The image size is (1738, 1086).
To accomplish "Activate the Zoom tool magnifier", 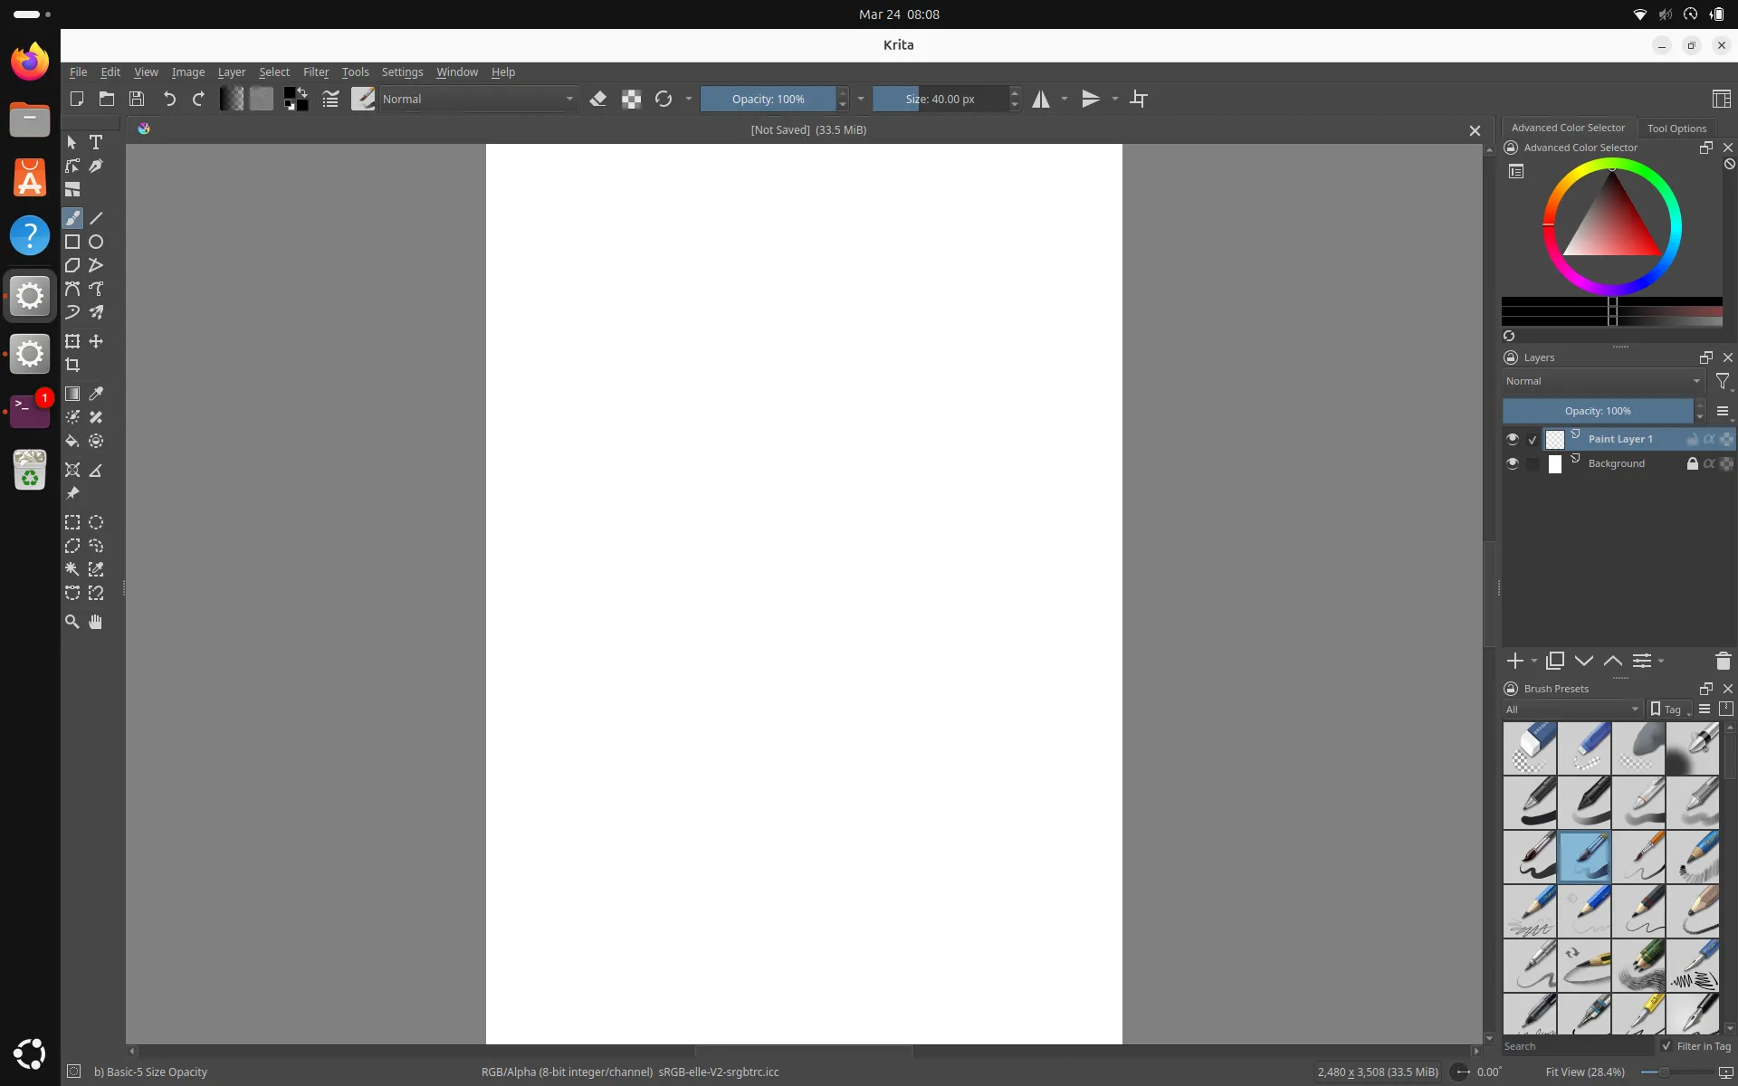I will pos(72,622).
